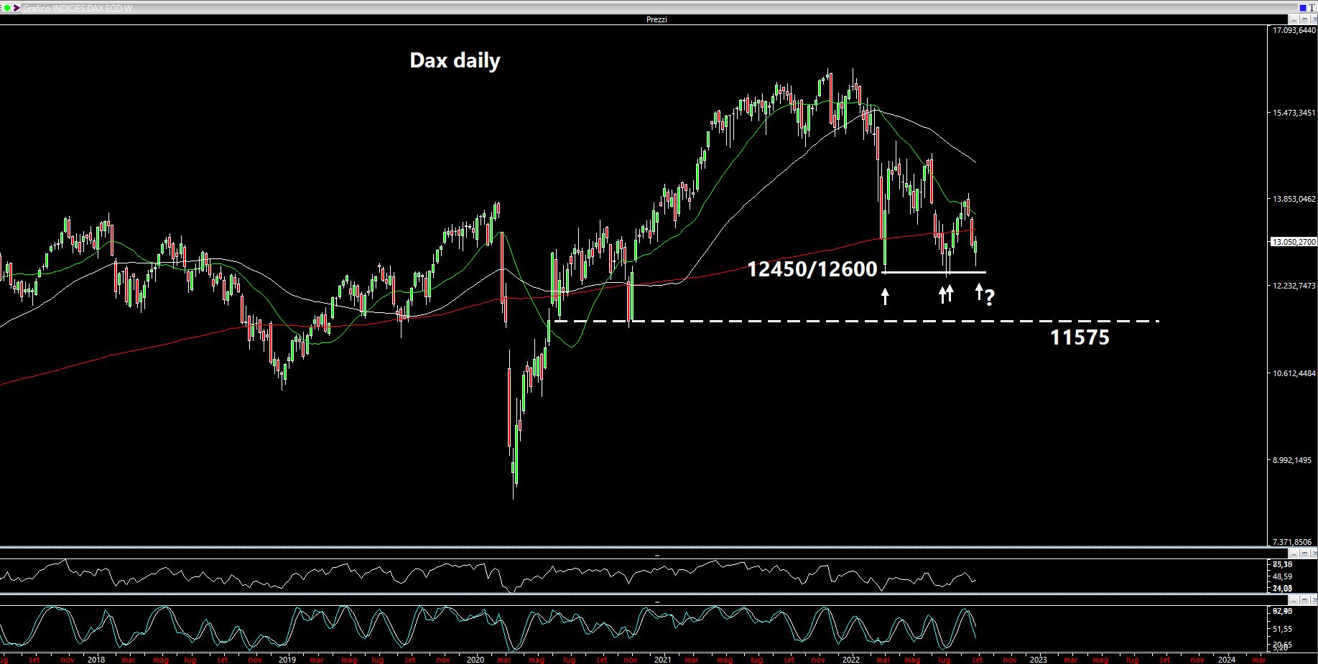Screen dimensions: 1318x664
Task: Click the 15.473,3451 price axis label
Action: (x=1294, y=113)
